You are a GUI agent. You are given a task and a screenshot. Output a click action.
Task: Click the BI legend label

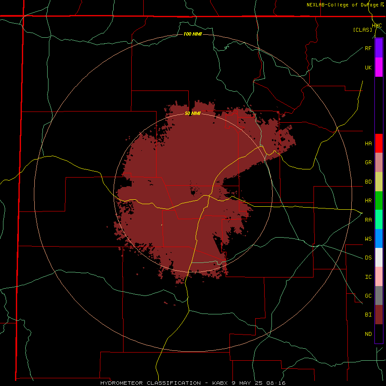(x=368, y=315)
